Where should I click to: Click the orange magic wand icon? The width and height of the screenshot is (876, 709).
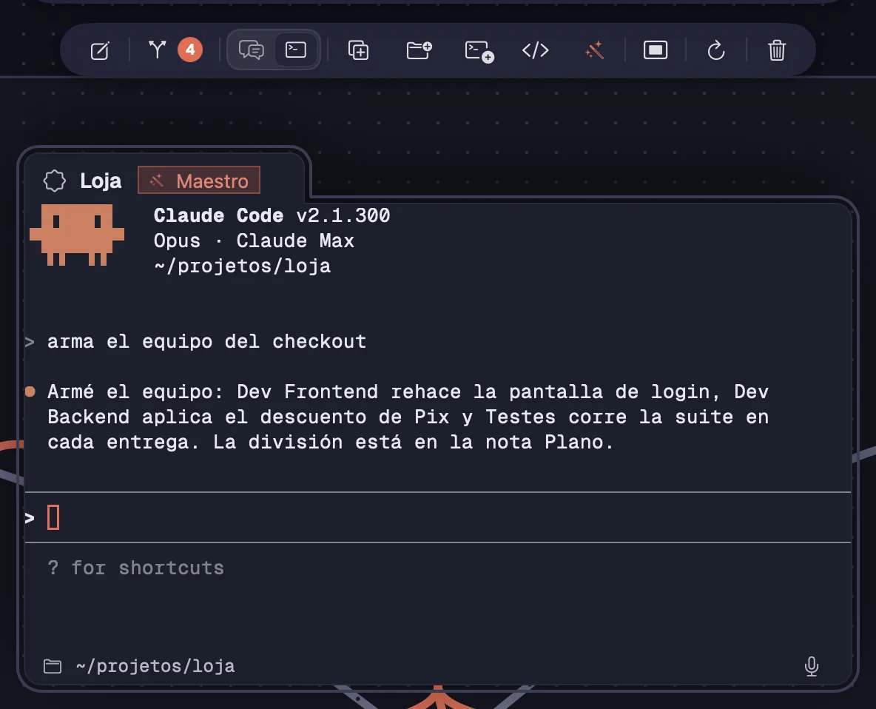[594, 50]
